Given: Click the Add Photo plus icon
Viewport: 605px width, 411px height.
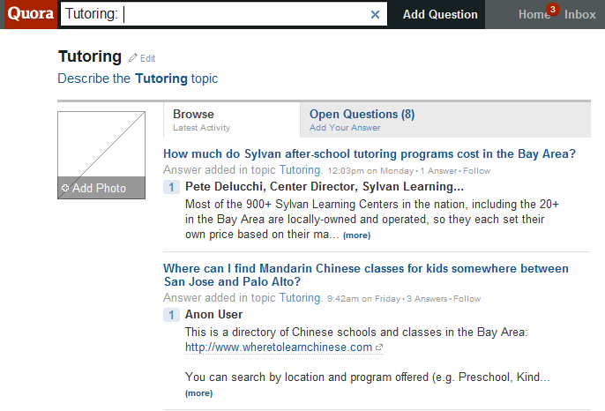Looking at the screenshot, I should pos(65,188).
